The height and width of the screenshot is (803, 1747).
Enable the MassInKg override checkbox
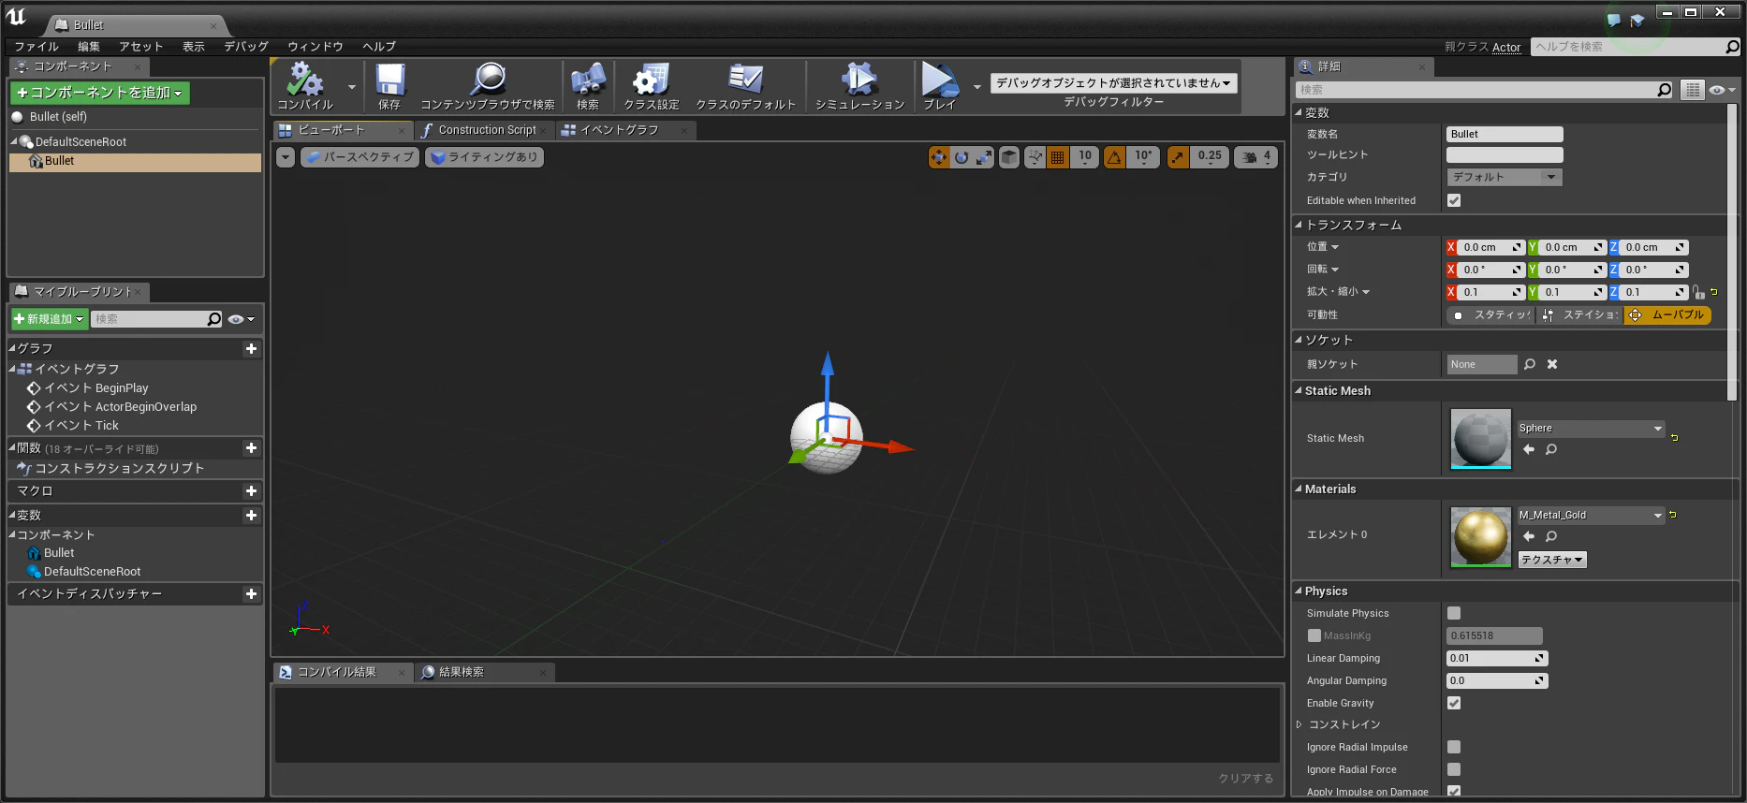(1314, 635)
